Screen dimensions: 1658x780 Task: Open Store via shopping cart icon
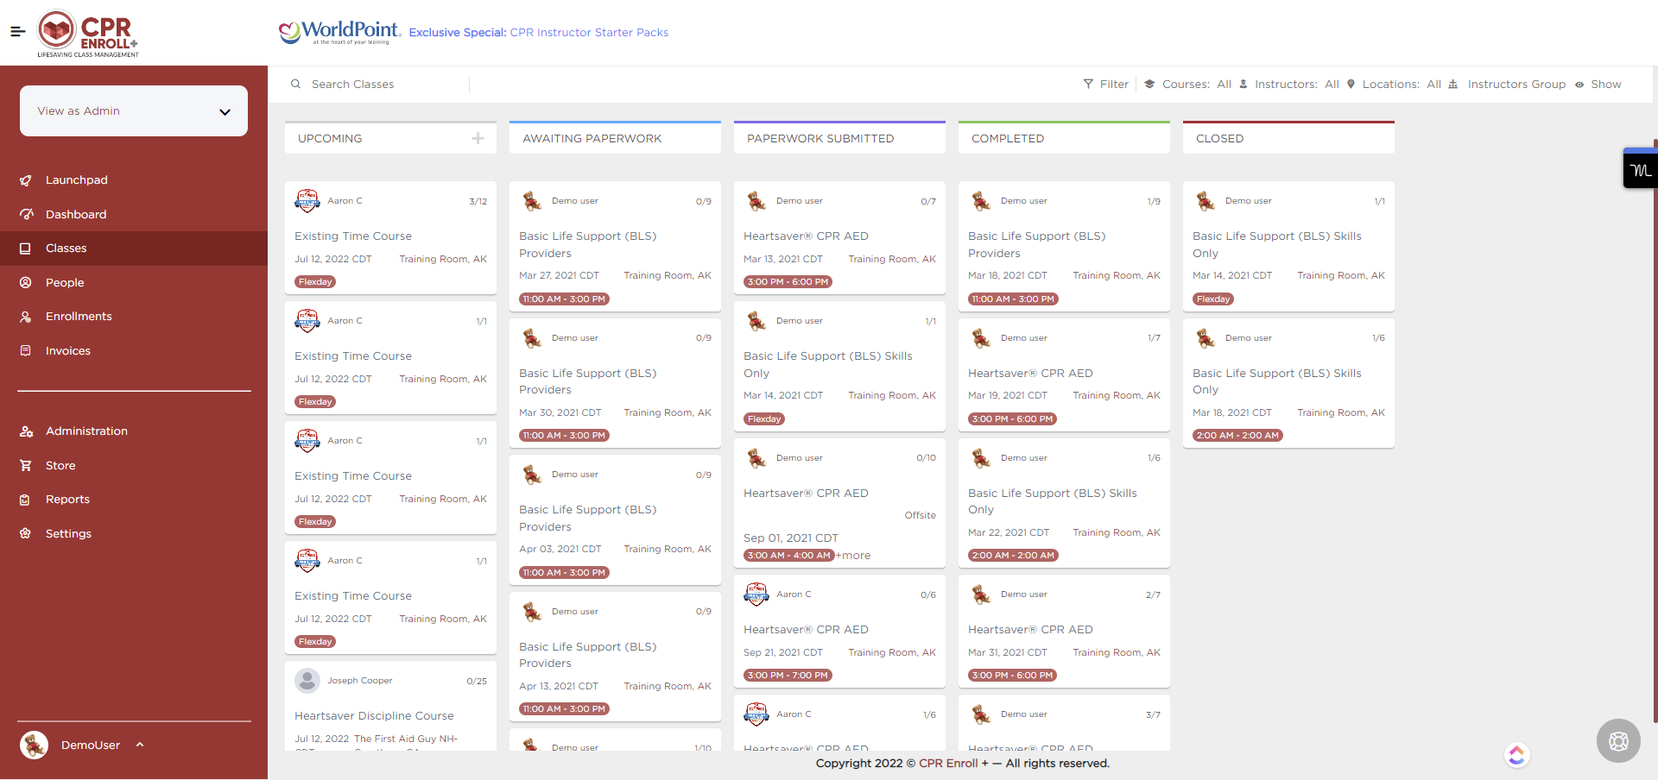coord(26,465)
